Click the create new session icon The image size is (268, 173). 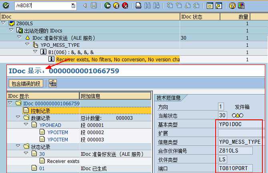210,6
